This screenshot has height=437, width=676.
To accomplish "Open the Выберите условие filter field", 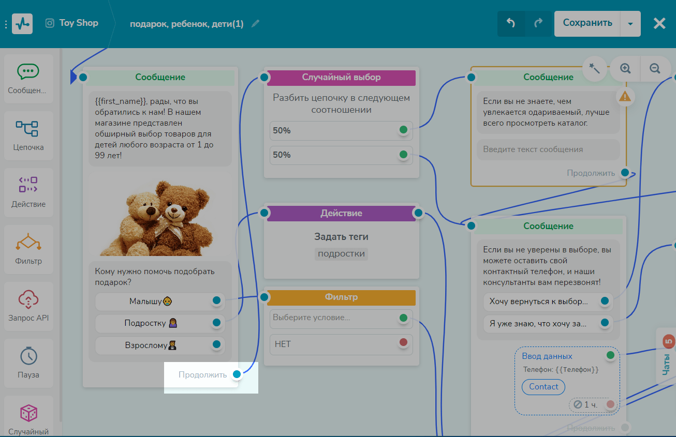I will point(334,318).
